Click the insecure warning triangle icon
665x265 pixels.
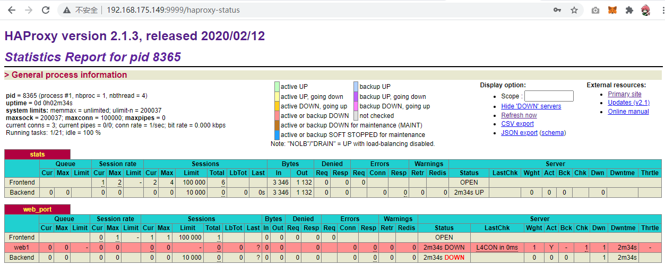click(x=66, y=10)
